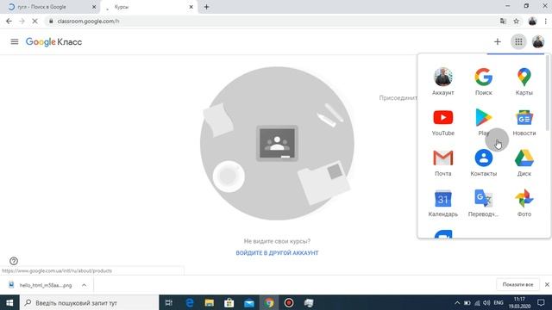552x310 pixels.
Task: Open Chrome profile avatar in toolbar
Action: [532, 21]
